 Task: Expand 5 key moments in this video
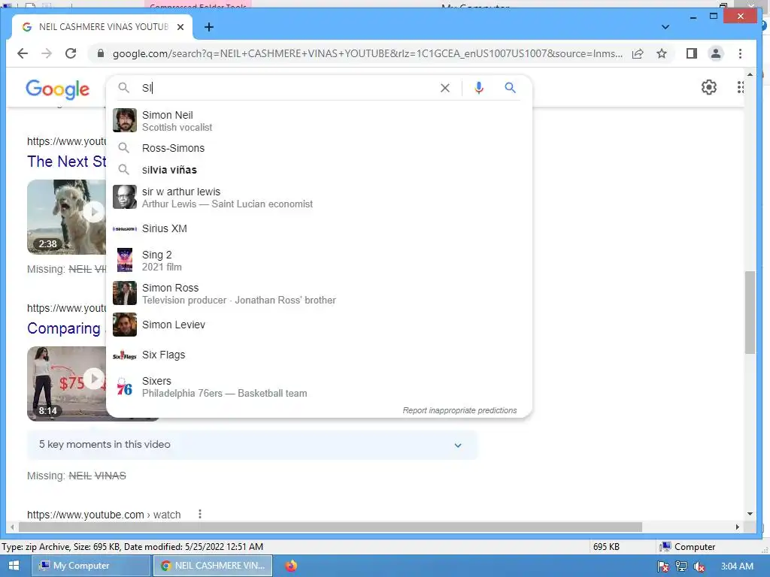tap(252, 445)
